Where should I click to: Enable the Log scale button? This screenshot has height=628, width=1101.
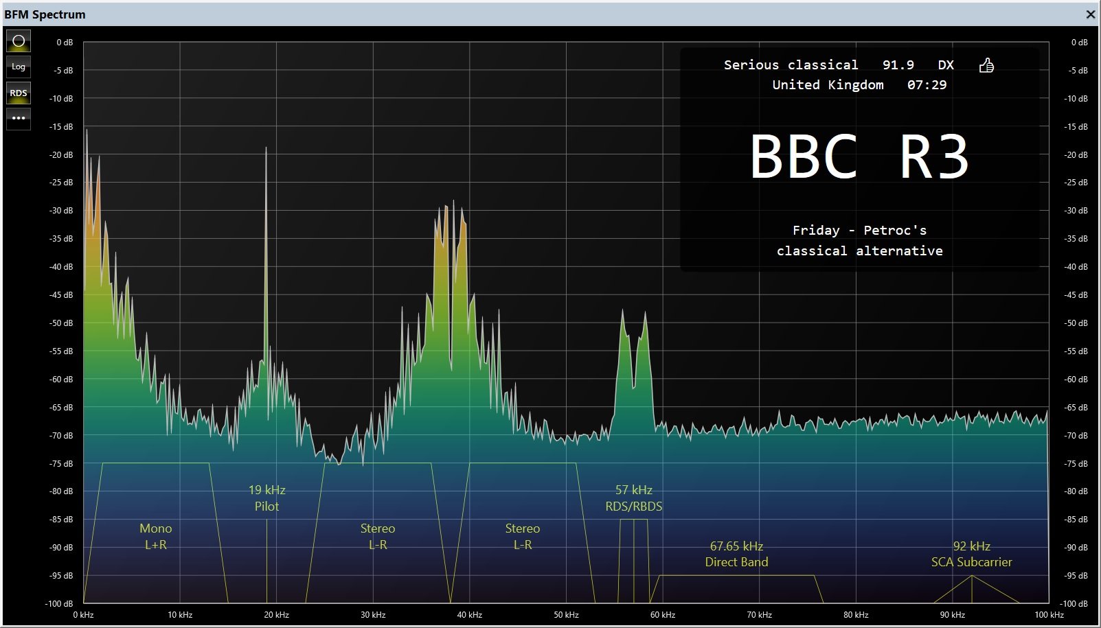[19, 67]
